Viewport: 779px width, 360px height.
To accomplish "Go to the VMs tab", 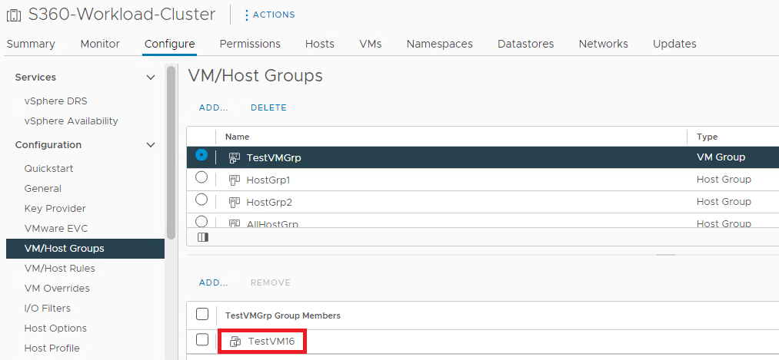I will [x=370, y=44].
